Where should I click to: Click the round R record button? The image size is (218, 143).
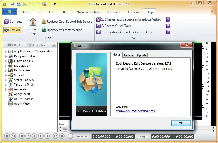tap(71, 136)
